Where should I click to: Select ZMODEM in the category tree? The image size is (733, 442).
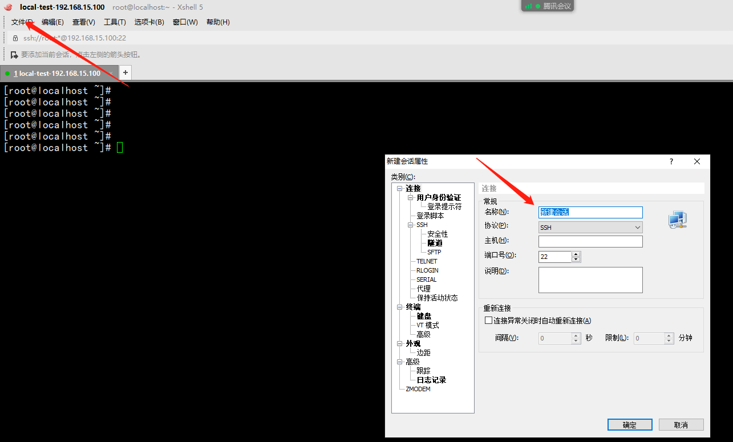coord(418,389)
